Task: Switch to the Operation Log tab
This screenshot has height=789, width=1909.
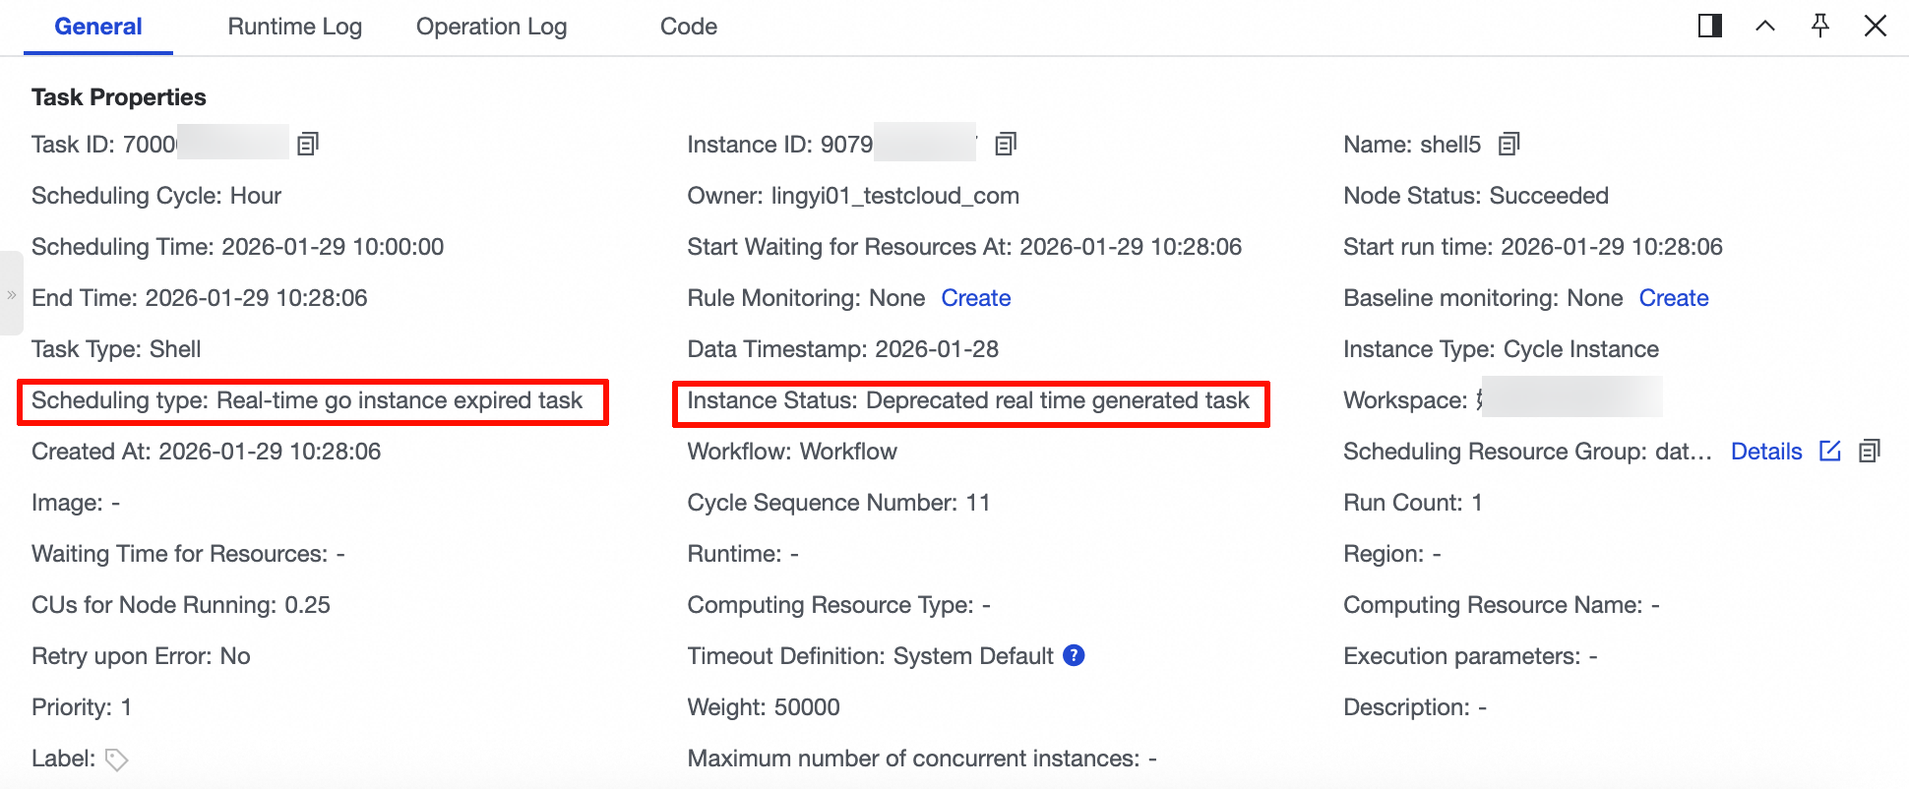Action: (491, 27)
